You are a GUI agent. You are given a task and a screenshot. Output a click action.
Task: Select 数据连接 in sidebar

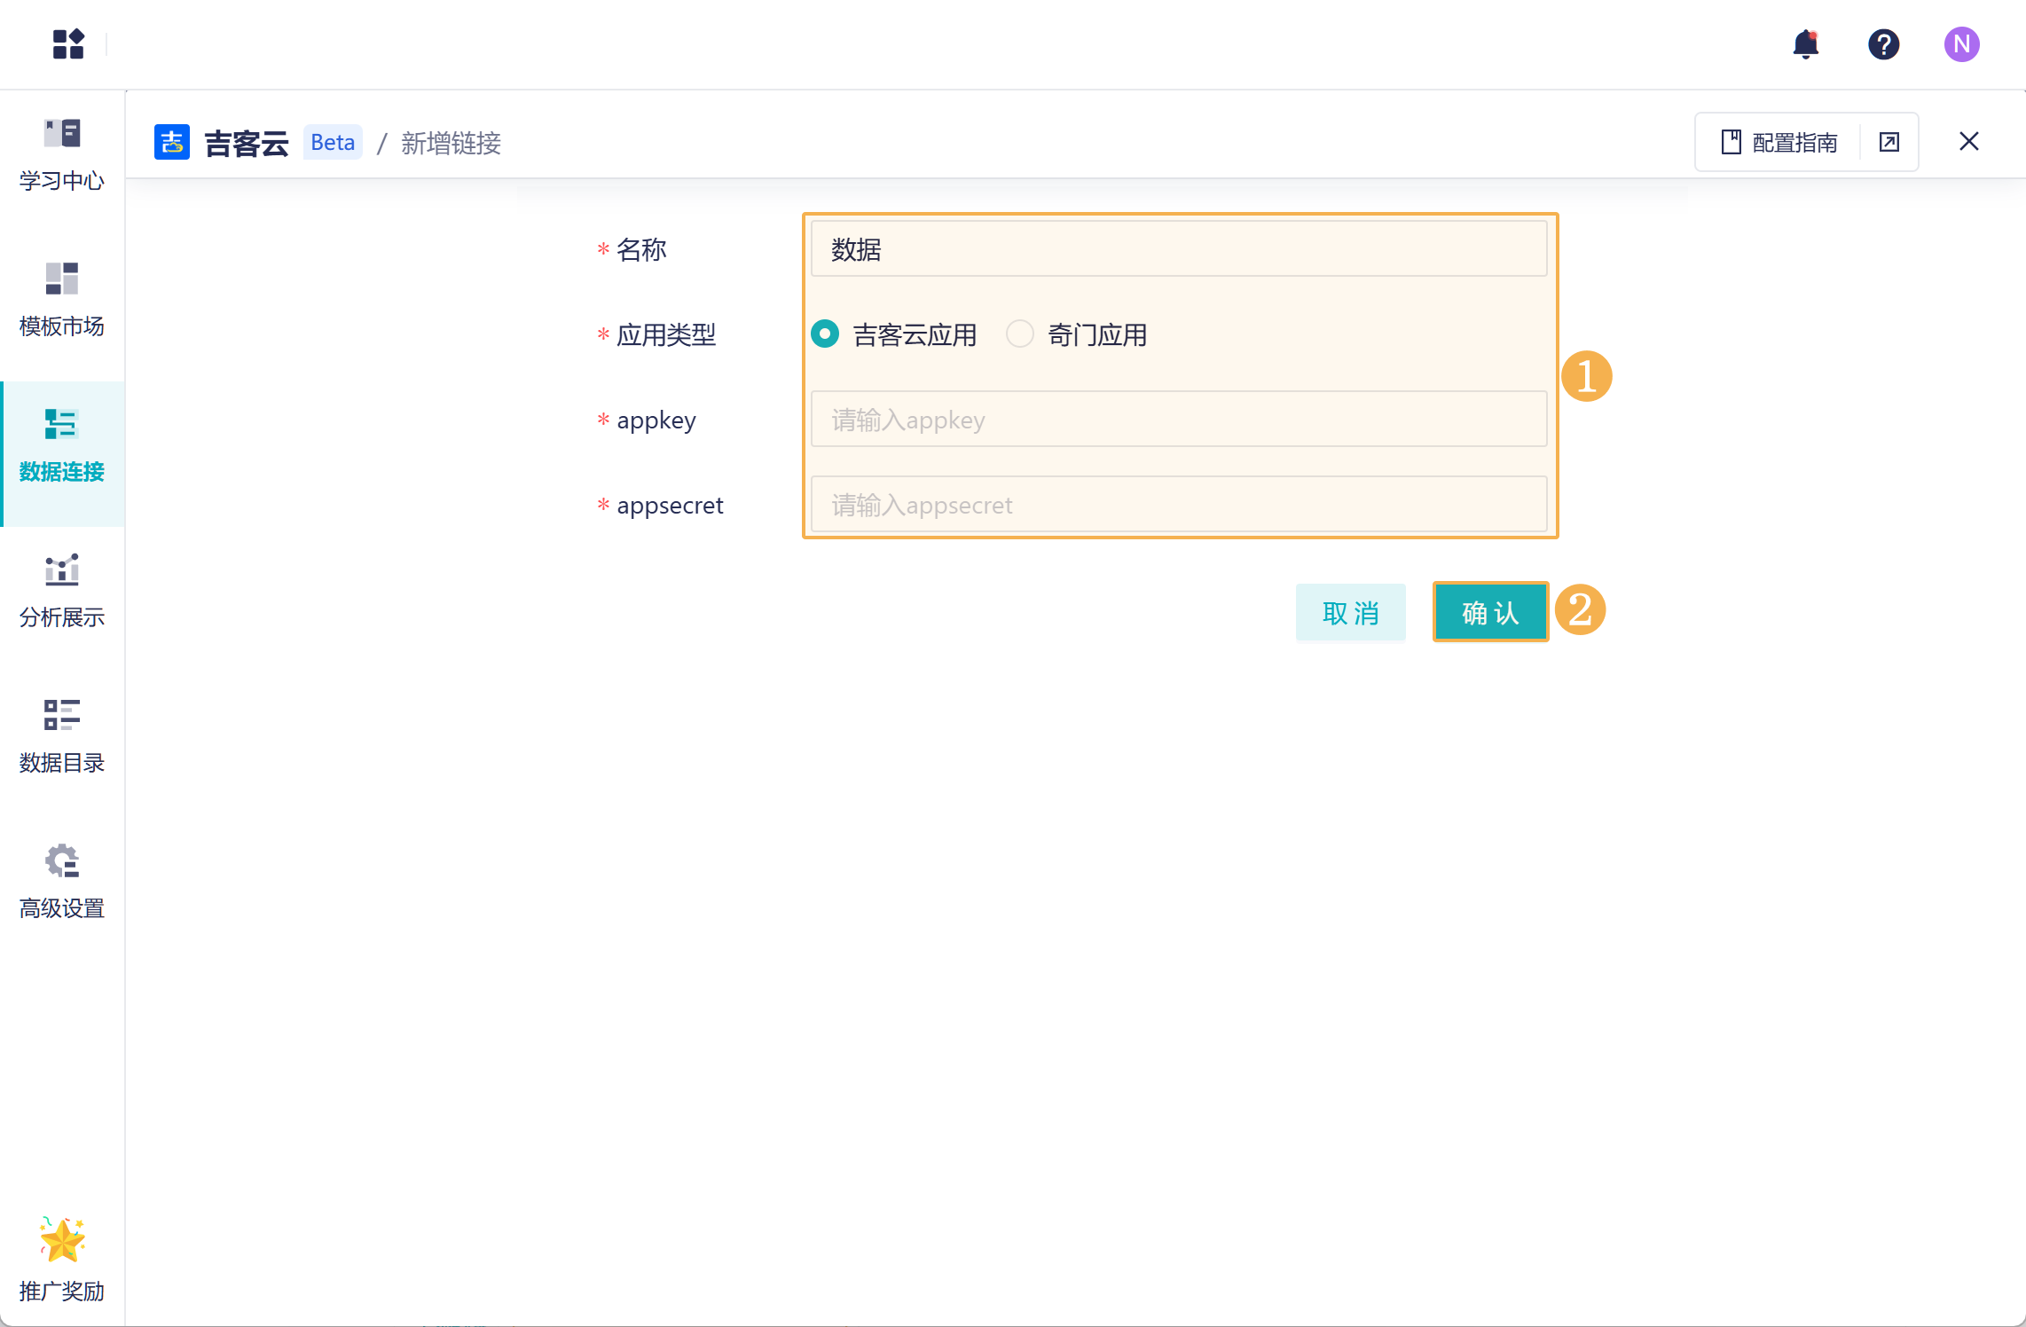click(x=62, y=445)
